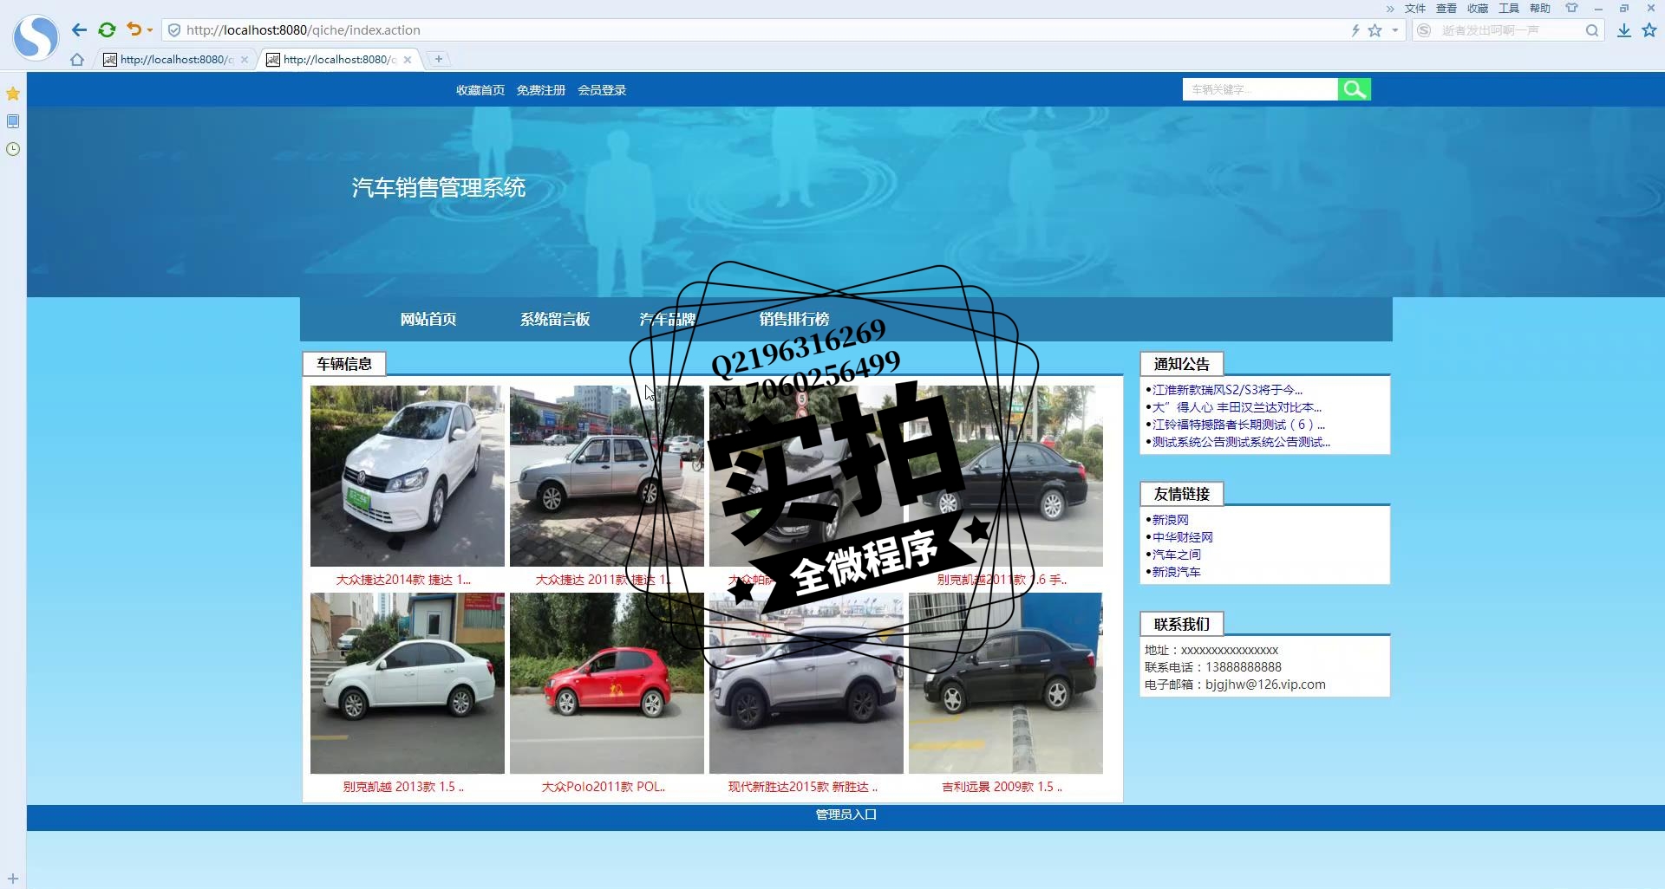1665x889 pixels.
Task: Close the second localhost tab
Action: [408, 60]
